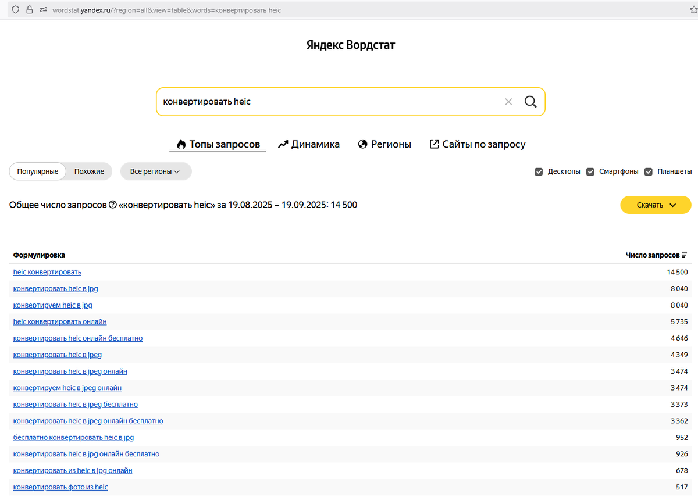Screen dimensions: 698x497
Task: Click the sort icon beside Число запросов
Action: [x=684, y=255]
